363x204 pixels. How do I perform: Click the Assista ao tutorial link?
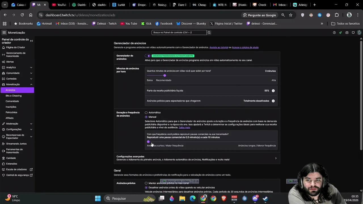219,47
